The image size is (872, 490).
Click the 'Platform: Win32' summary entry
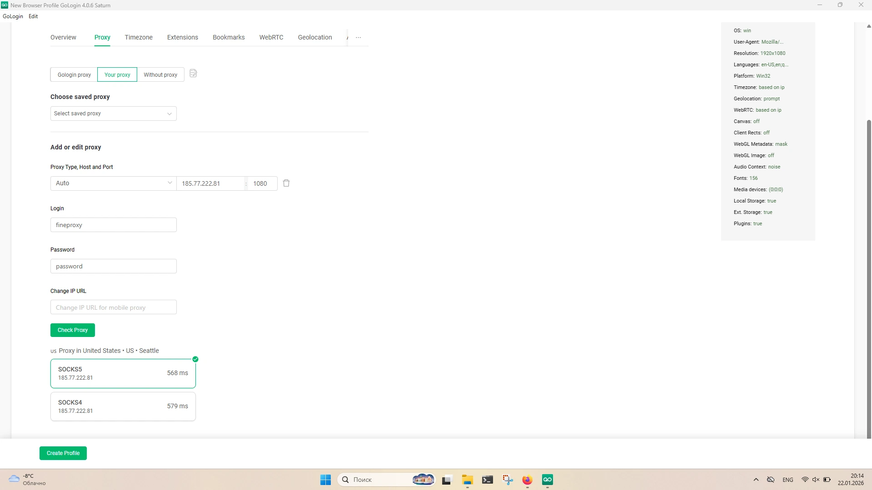[x=752, y=76]
